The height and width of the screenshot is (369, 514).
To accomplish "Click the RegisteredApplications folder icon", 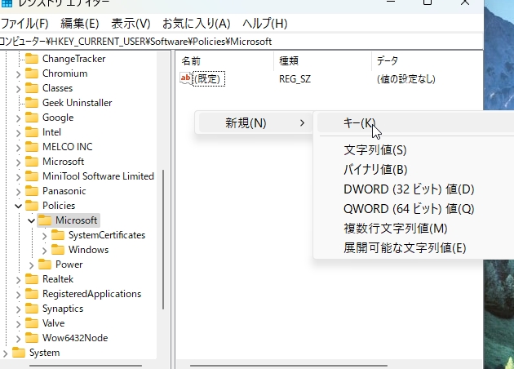I will click(x=32, y=294).
